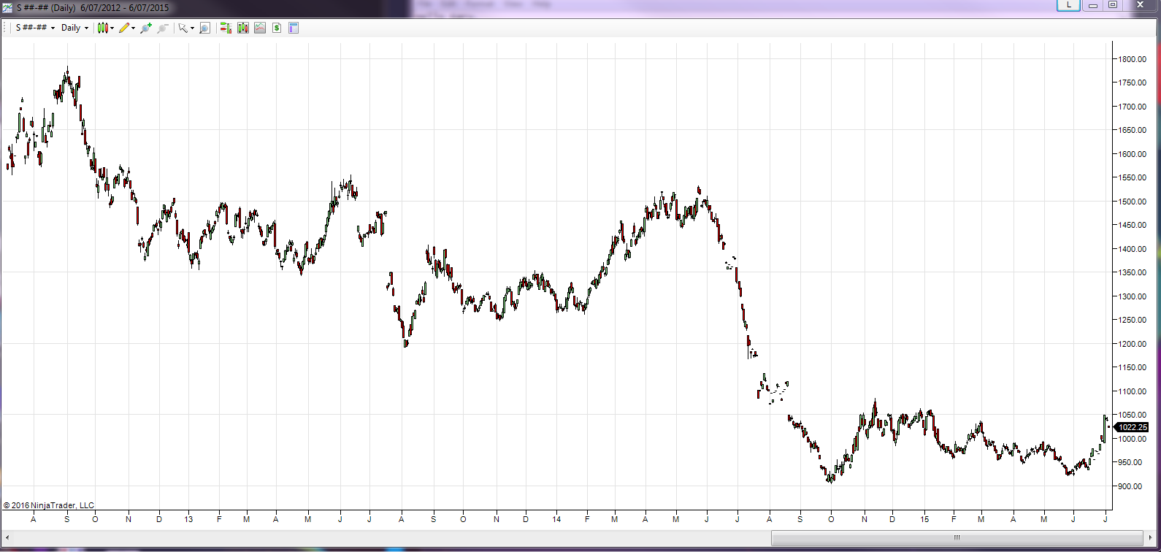Open the Data Series candlestick icon
This screenshot has height=552, width=1161.
[242, 28]
